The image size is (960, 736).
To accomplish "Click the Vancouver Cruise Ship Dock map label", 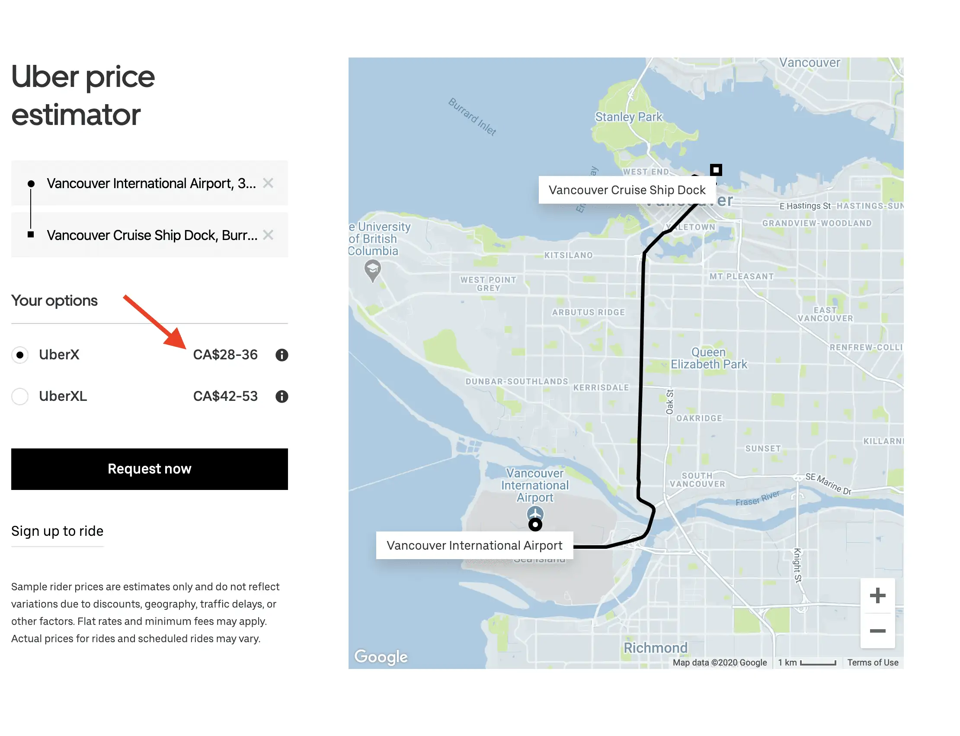I will point(627,190).
